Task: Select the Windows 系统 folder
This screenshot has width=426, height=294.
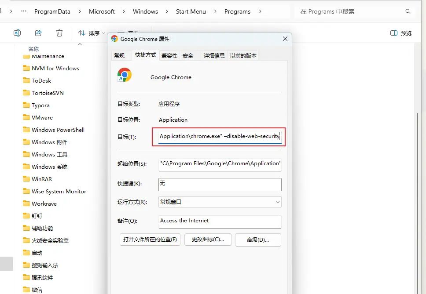Action: [x=45, y=167]
